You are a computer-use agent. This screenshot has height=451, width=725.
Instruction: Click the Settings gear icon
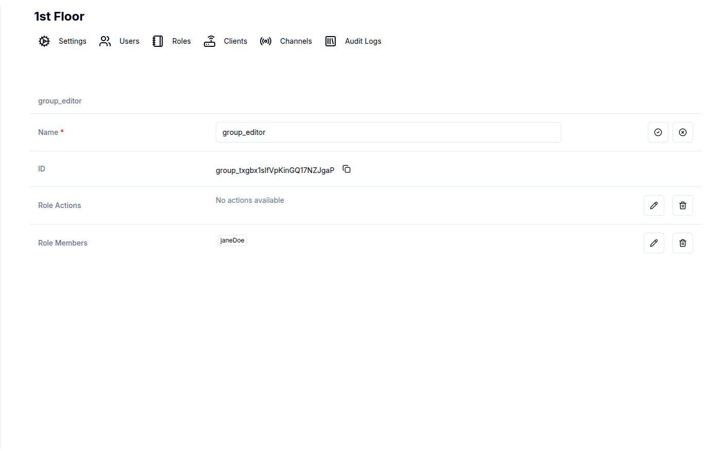click(44, 41)
